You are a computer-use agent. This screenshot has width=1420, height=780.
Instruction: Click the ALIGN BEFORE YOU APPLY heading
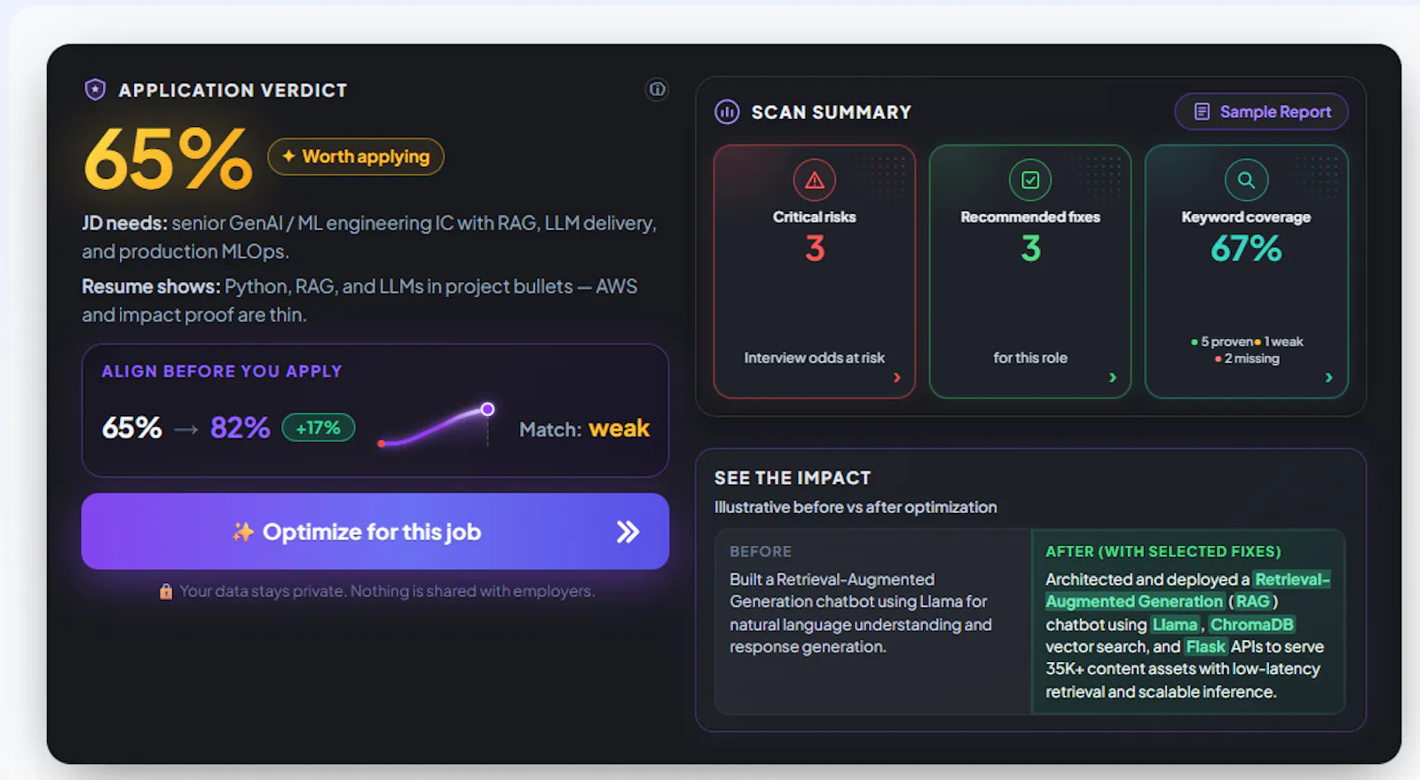(222, 371)
